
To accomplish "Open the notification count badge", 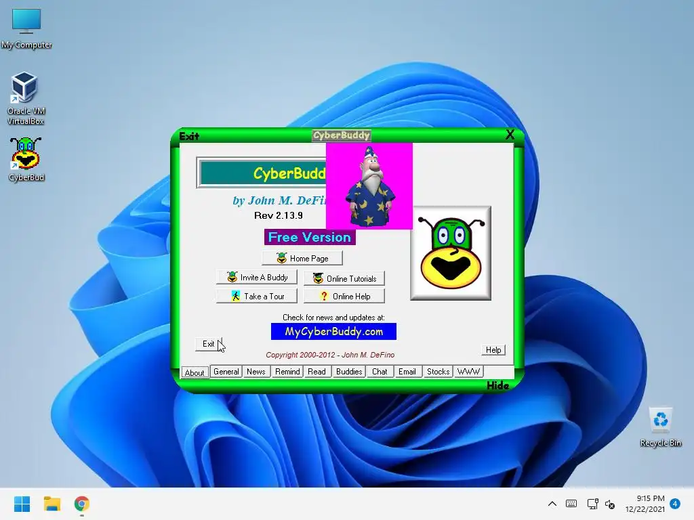I will point(675,504).
